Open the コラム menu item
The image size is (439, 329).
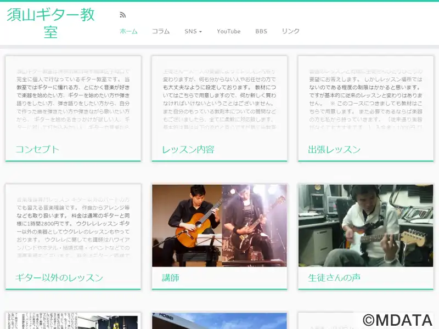click(x=161, y=31)
